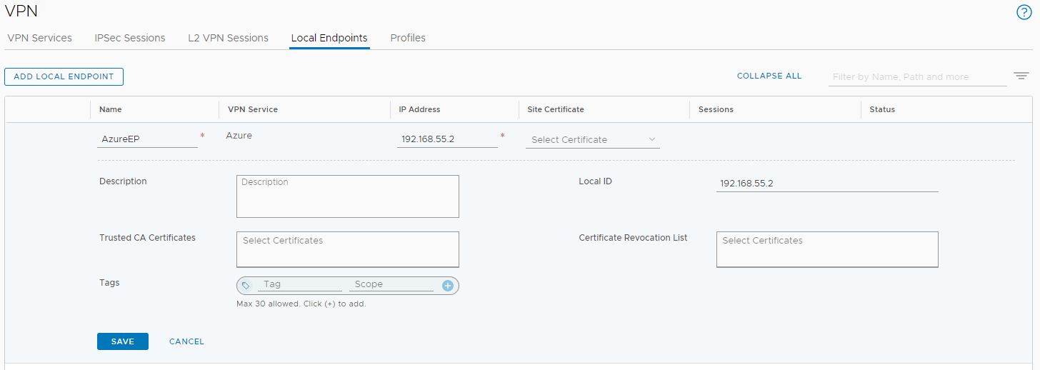Image resolution: width=1040 pixels, height=370 pixels.
Task: Click the Scope input field
Action: tap(391, 284)
